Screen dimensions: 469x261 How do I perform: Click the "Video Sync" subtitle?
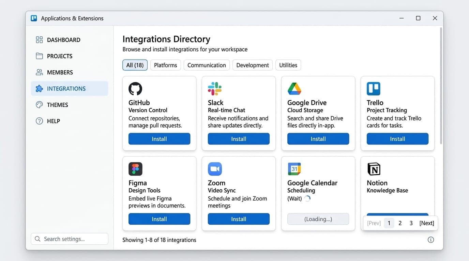222,190
